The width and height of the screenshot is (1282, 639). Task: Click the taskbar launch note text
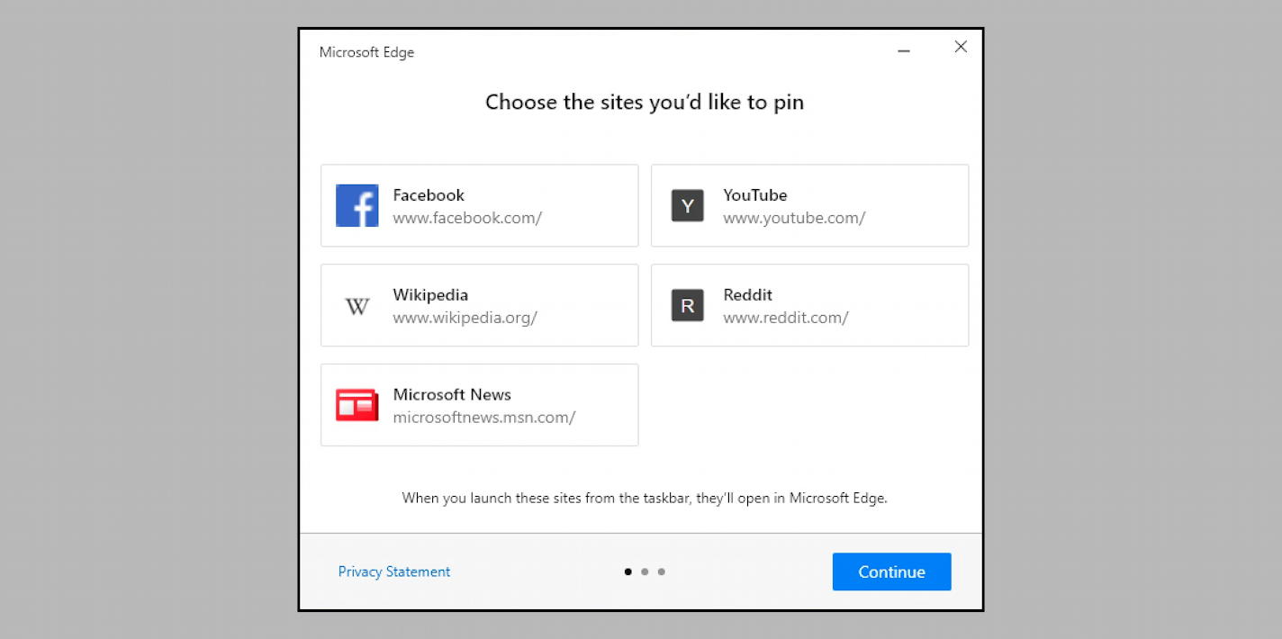click(x=645, y=498)
